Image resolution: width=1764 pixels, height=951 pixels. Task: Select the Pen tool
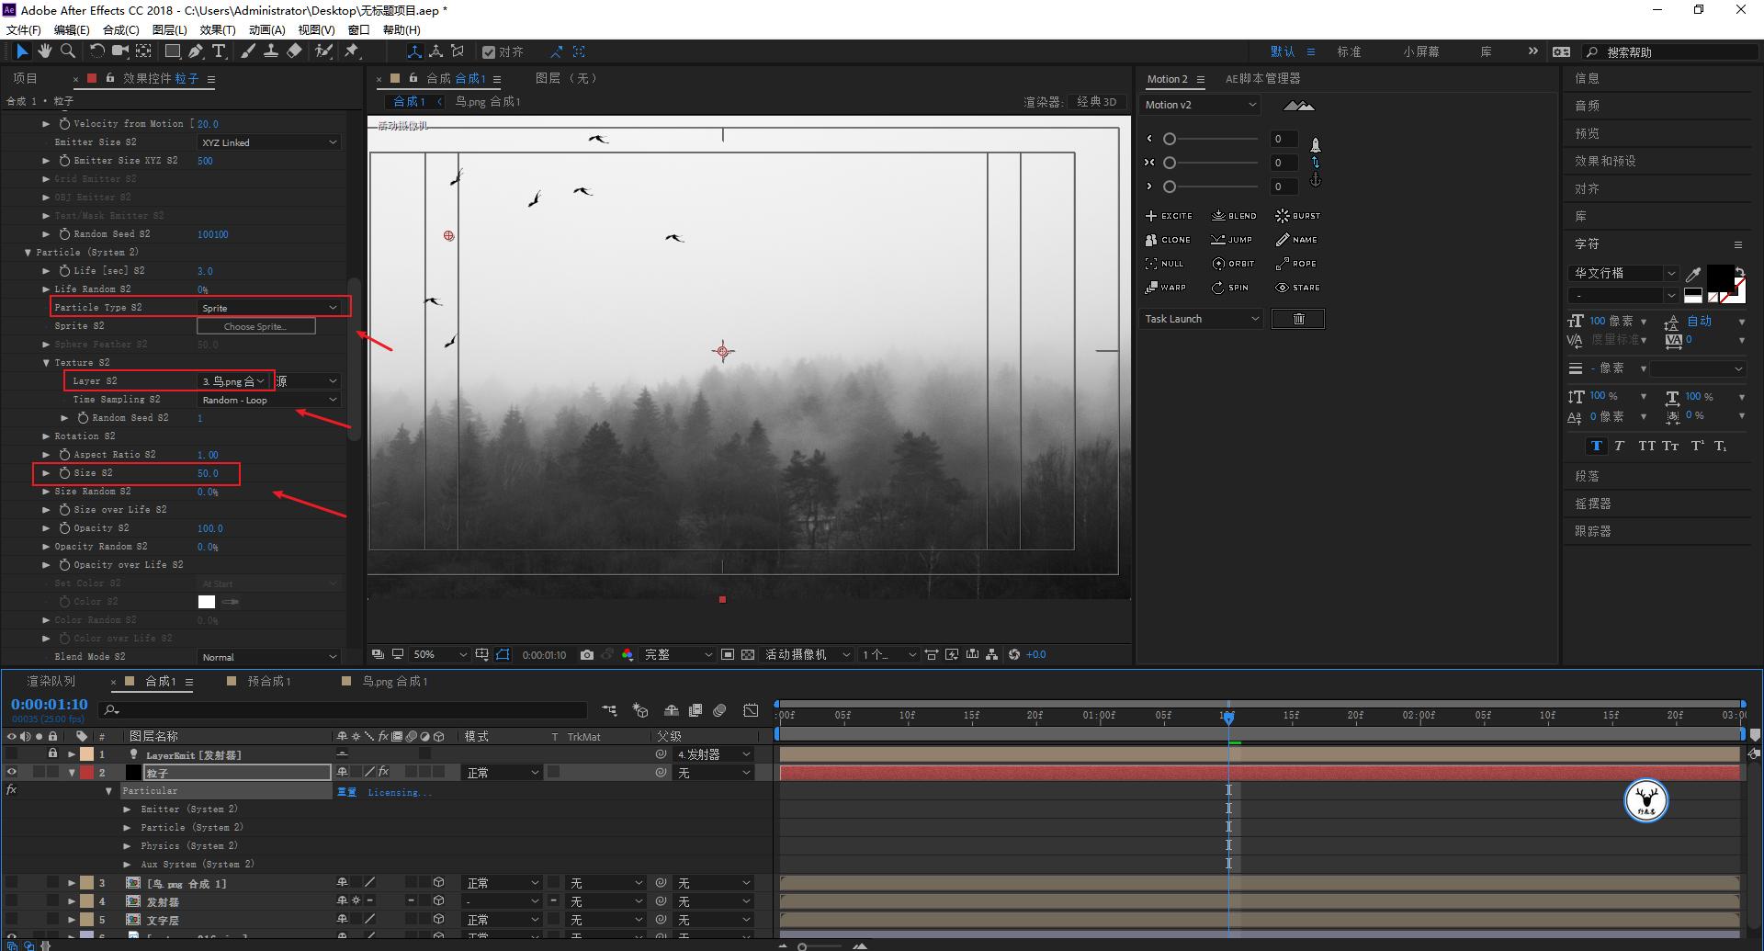[196, 51]
